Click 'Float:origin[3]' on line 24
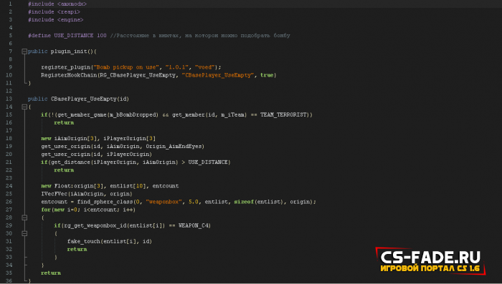Viewport: 502px width, 284px height. point(79,186)
